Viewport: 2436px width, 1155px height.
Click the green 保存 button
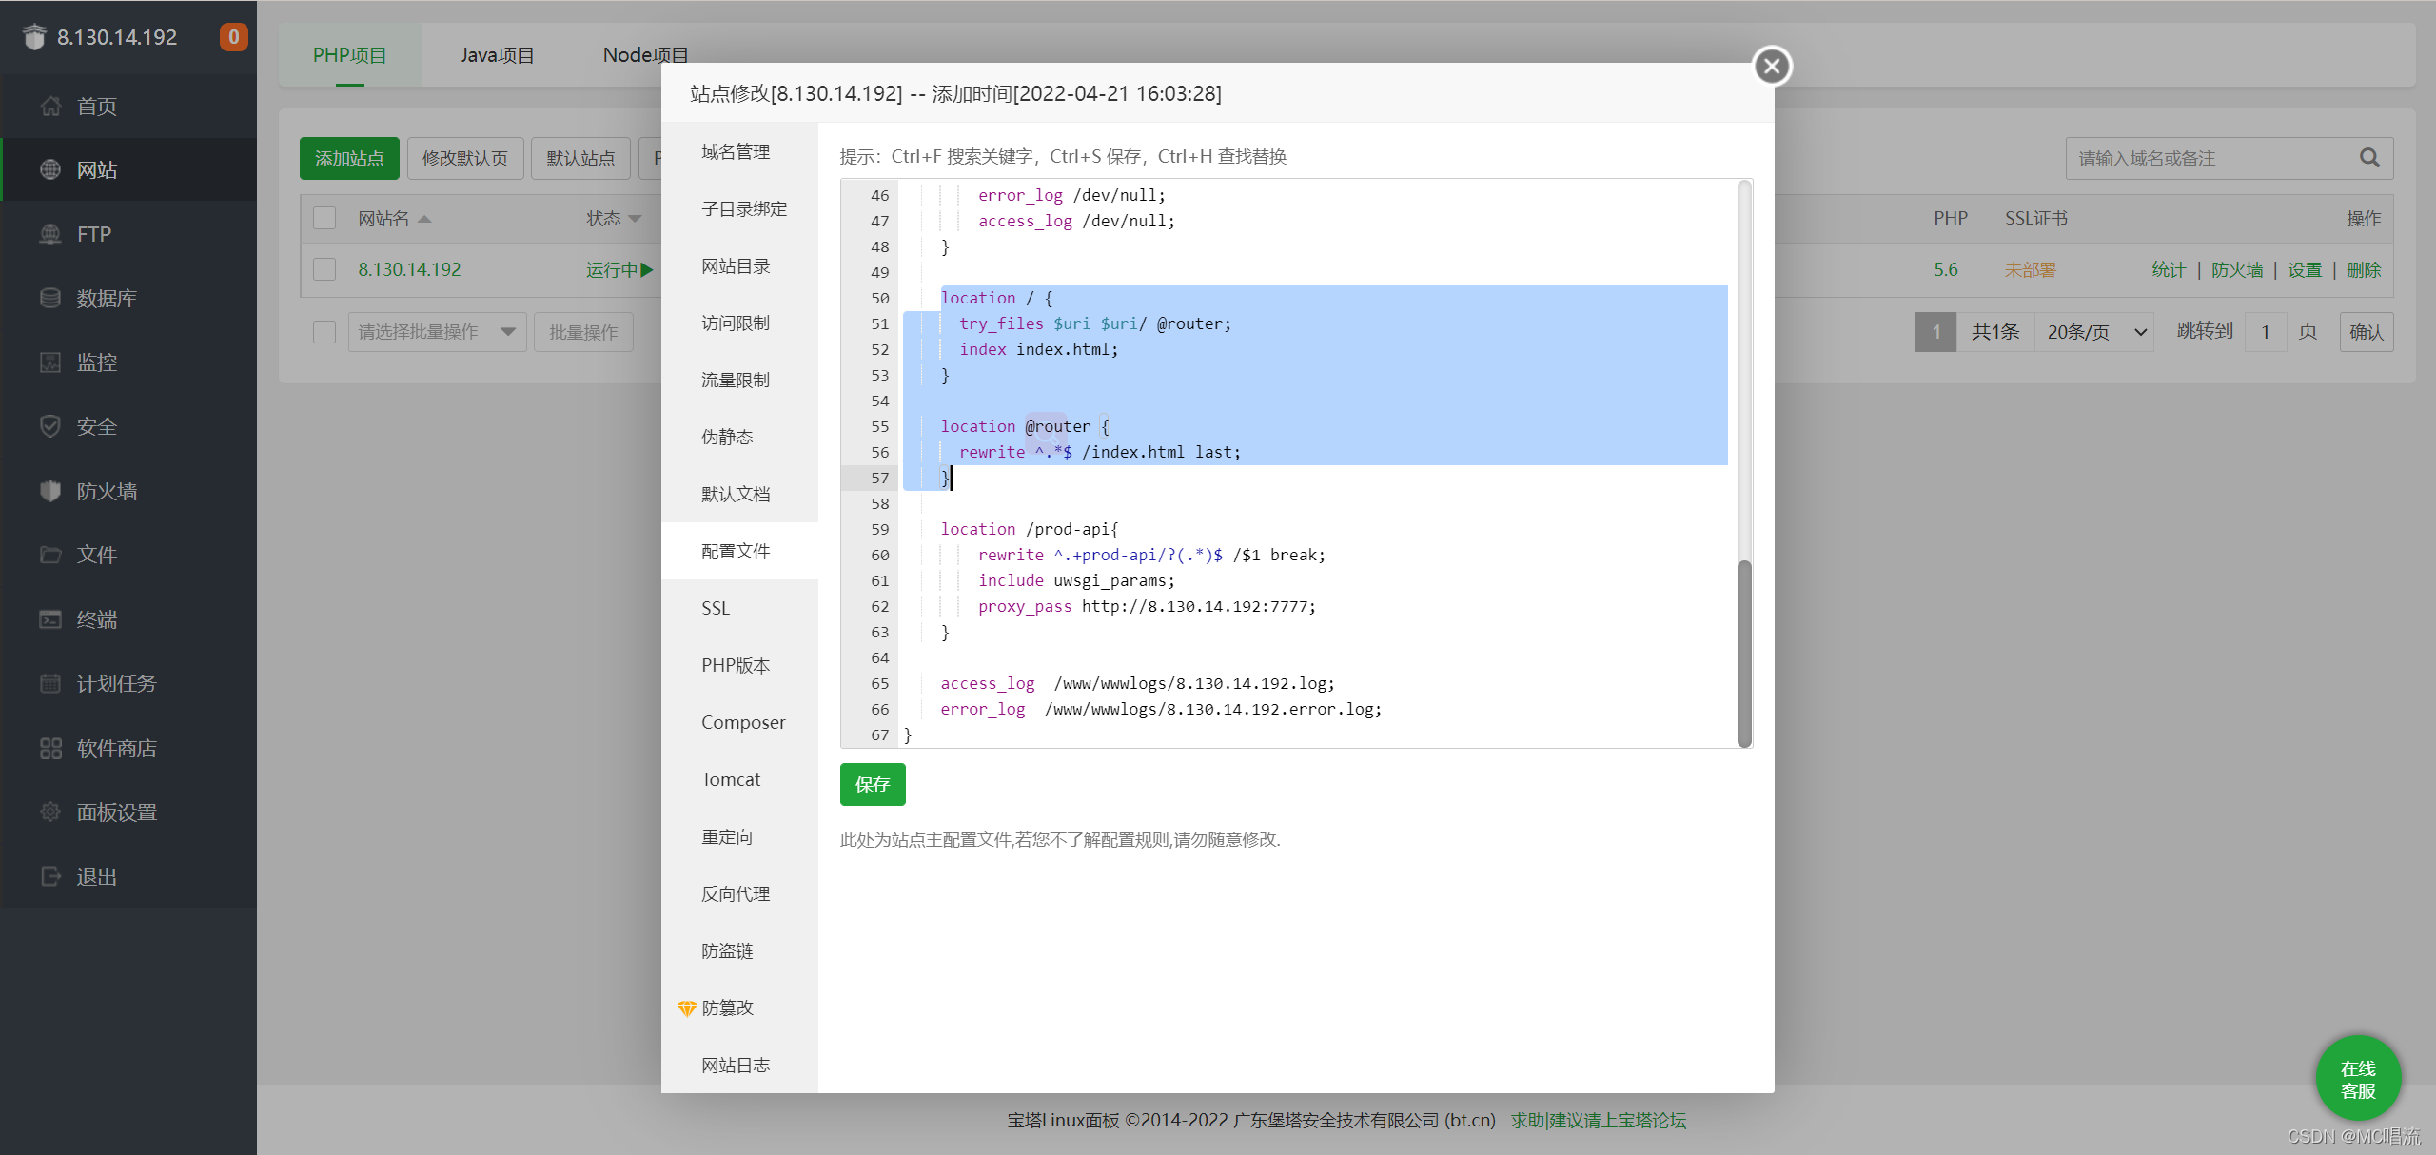[872, 784]
